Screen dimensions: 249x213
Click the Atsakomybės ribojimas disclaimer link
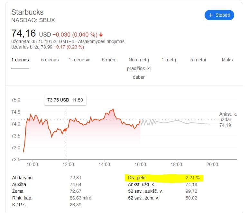pyautogui.click(x=101, y=41)
